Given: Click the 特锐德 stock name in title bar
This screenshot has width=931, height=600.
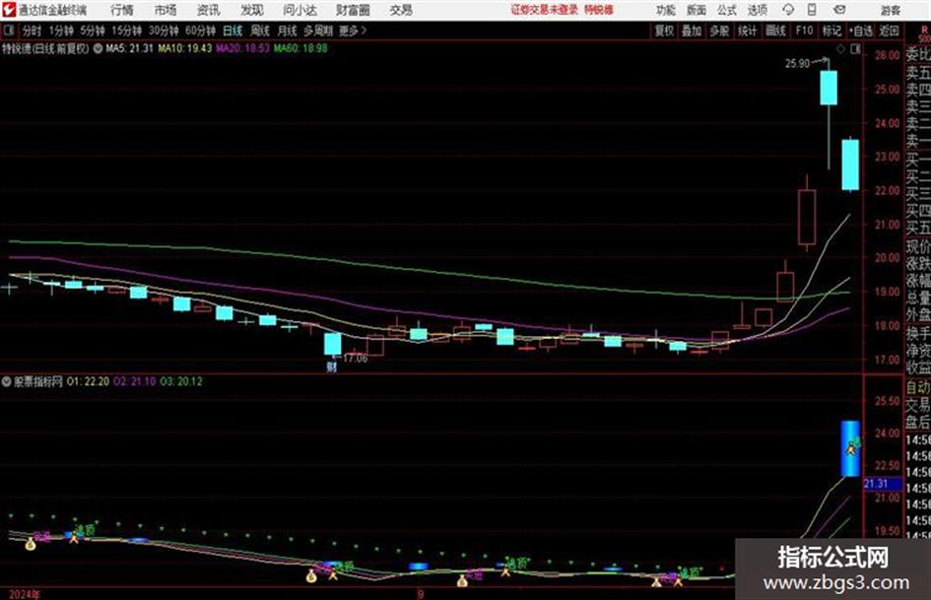Looking at the screenshot, I should [599, 10].
